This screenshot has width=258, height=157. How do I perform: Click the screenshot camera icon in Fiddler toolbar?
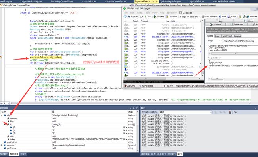pyautogui.click(x=240, y=17)
